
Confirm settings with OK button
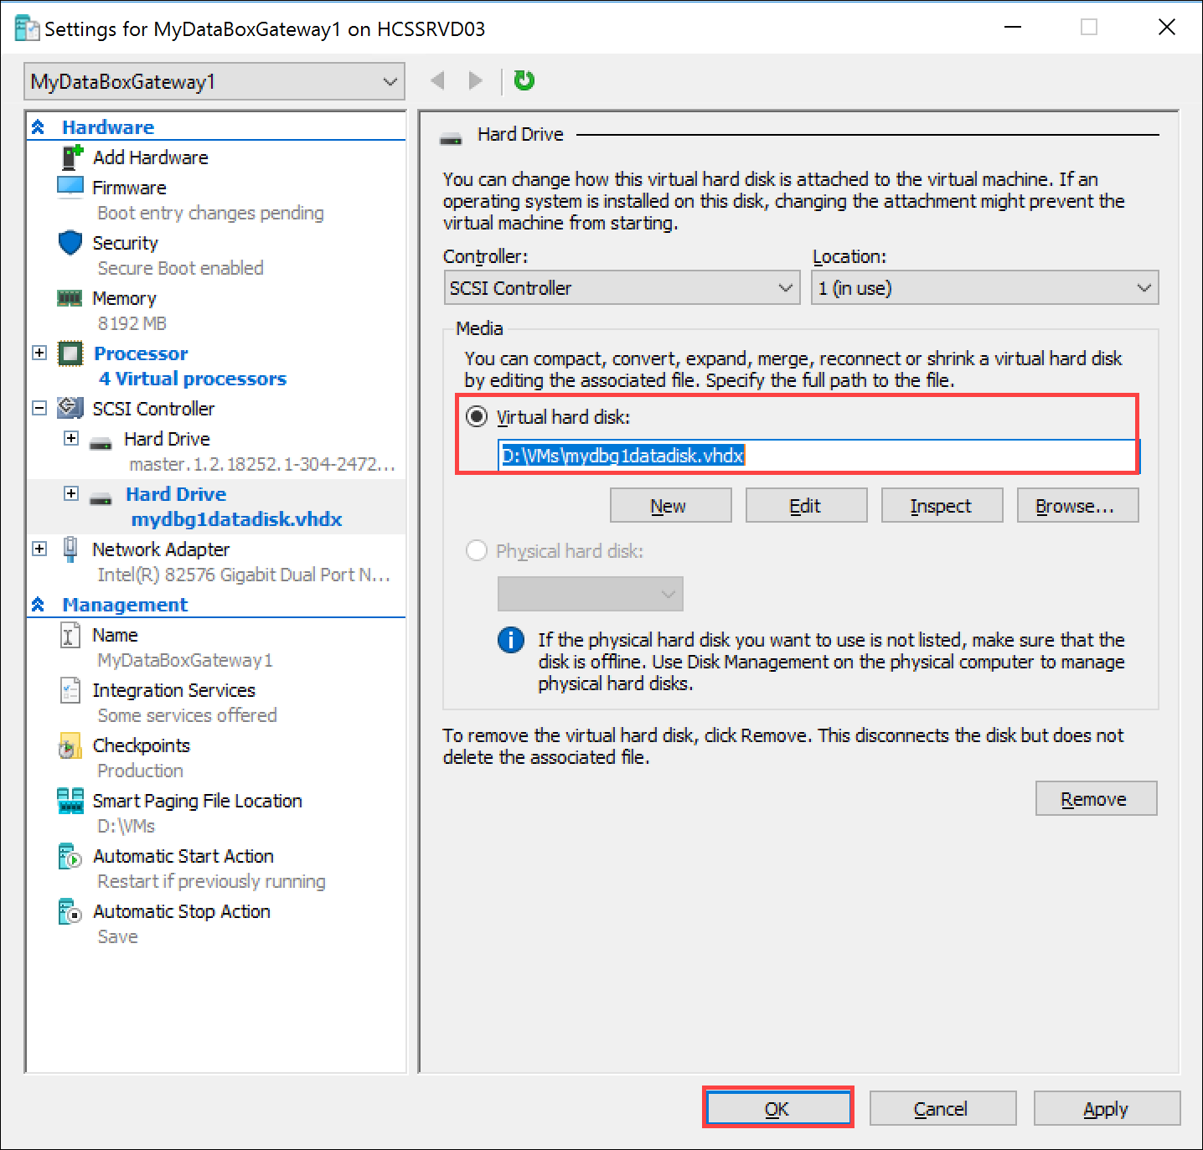pos(778,1108)
